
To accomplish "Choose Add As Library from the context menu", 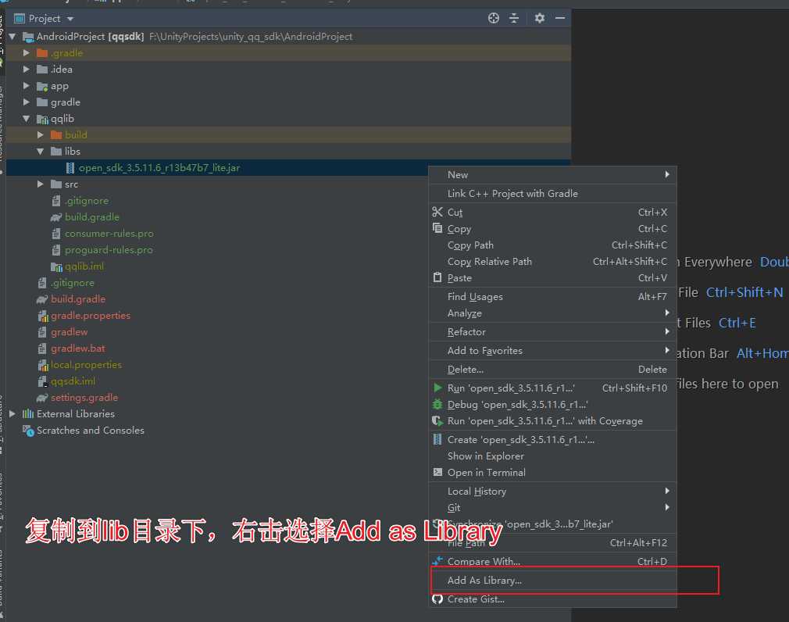I will point(484,580).
